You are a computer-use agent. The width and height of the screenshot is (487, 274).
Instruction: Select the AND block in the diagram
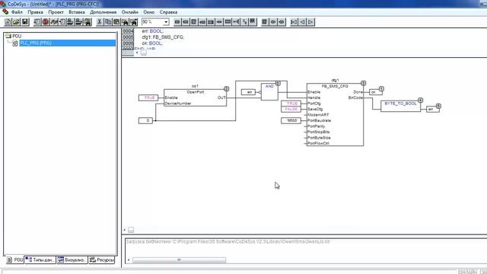click(269, 91)
